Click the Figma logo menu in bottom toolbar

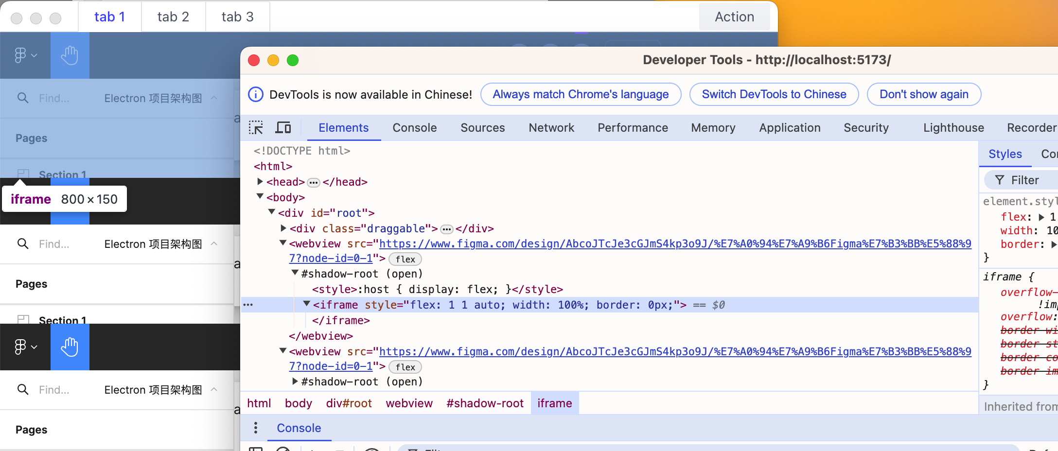coord(25,347)
